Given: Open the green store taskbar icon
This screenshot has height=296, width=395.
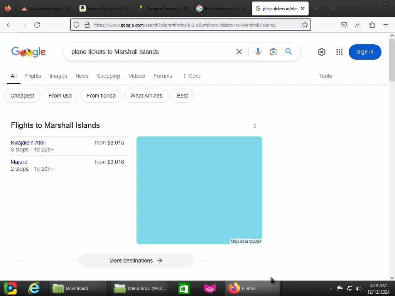Looking at the screenshot, I should tap(184, 288).
